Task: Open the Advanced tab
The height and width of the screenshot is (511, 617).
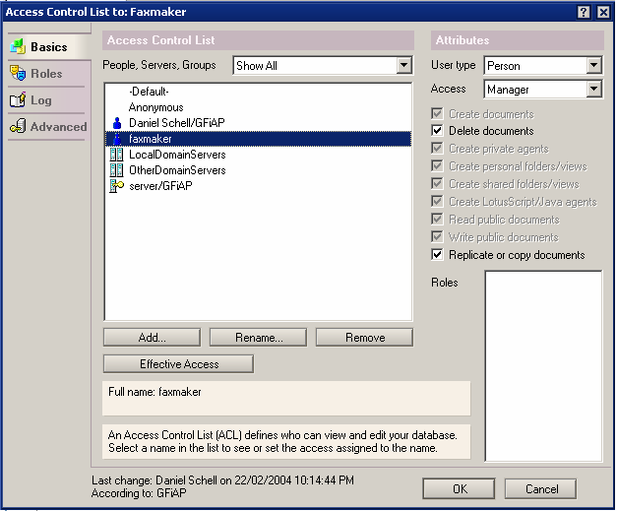Action: pos(57,127)
